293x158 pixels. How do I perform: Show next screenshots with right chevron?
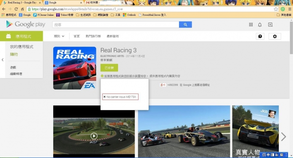coord(284,137)
